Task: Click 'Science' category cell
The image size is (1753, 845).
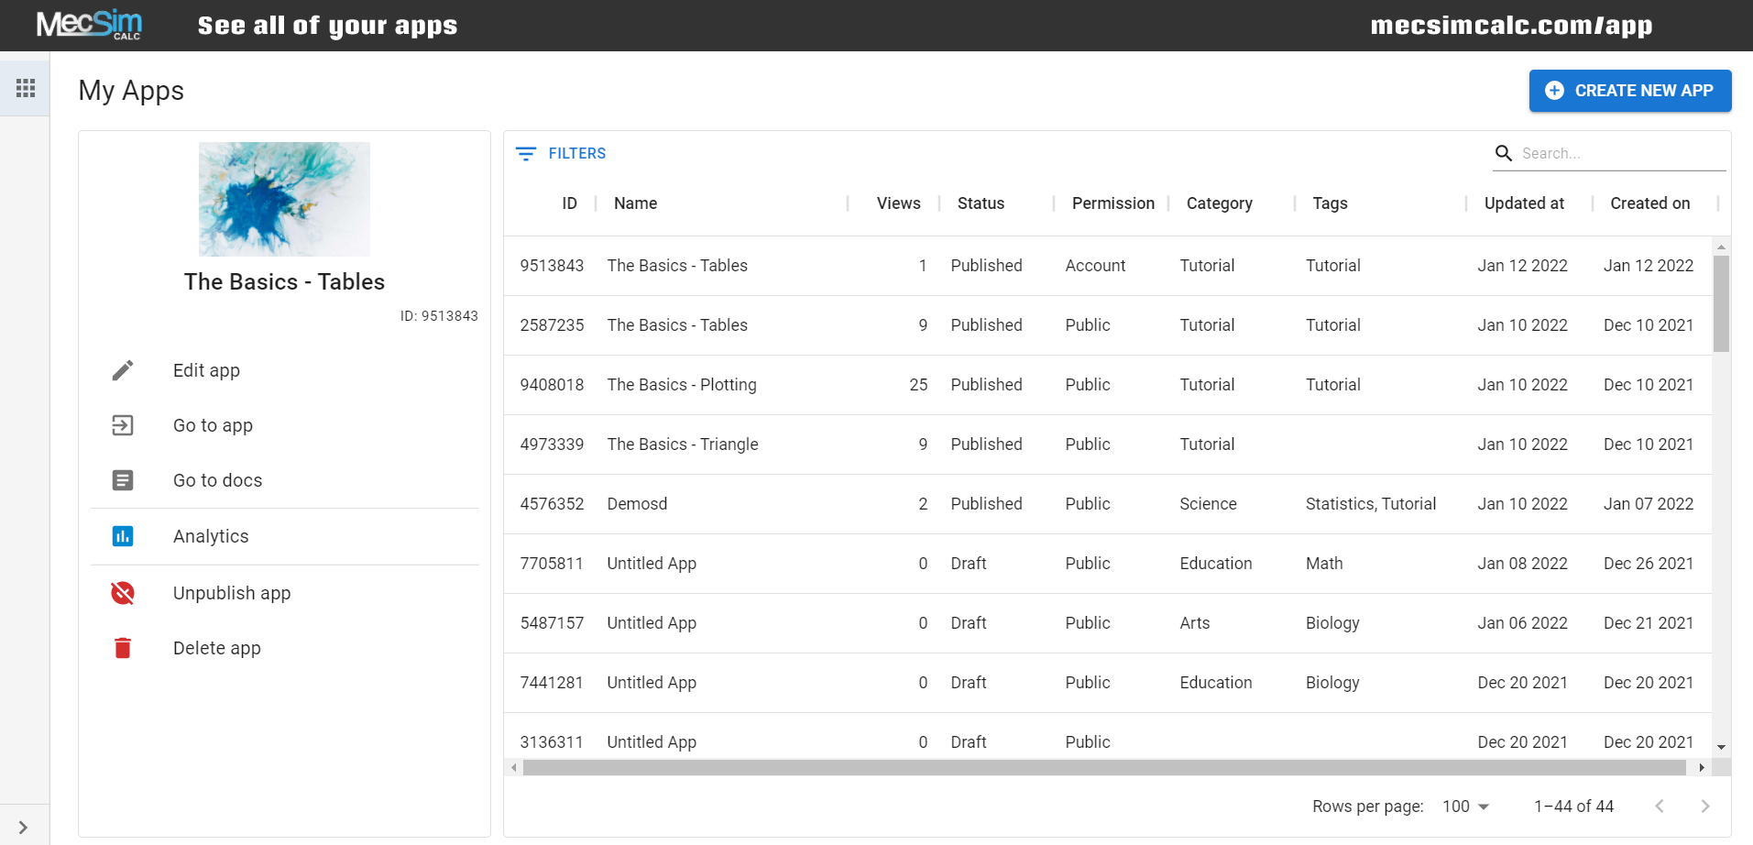Action: (1208, 504)
